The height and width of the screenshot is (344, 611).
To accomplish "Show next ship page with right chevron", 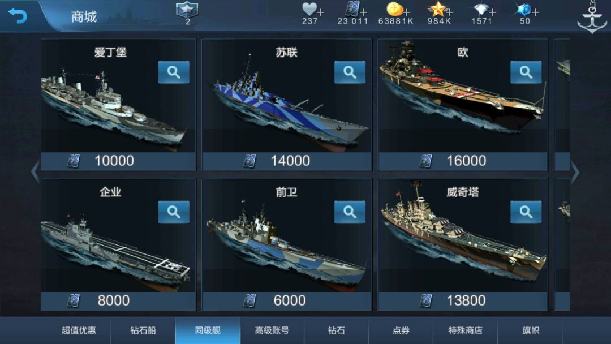I will pyautogui.click(x=575, y=172).
